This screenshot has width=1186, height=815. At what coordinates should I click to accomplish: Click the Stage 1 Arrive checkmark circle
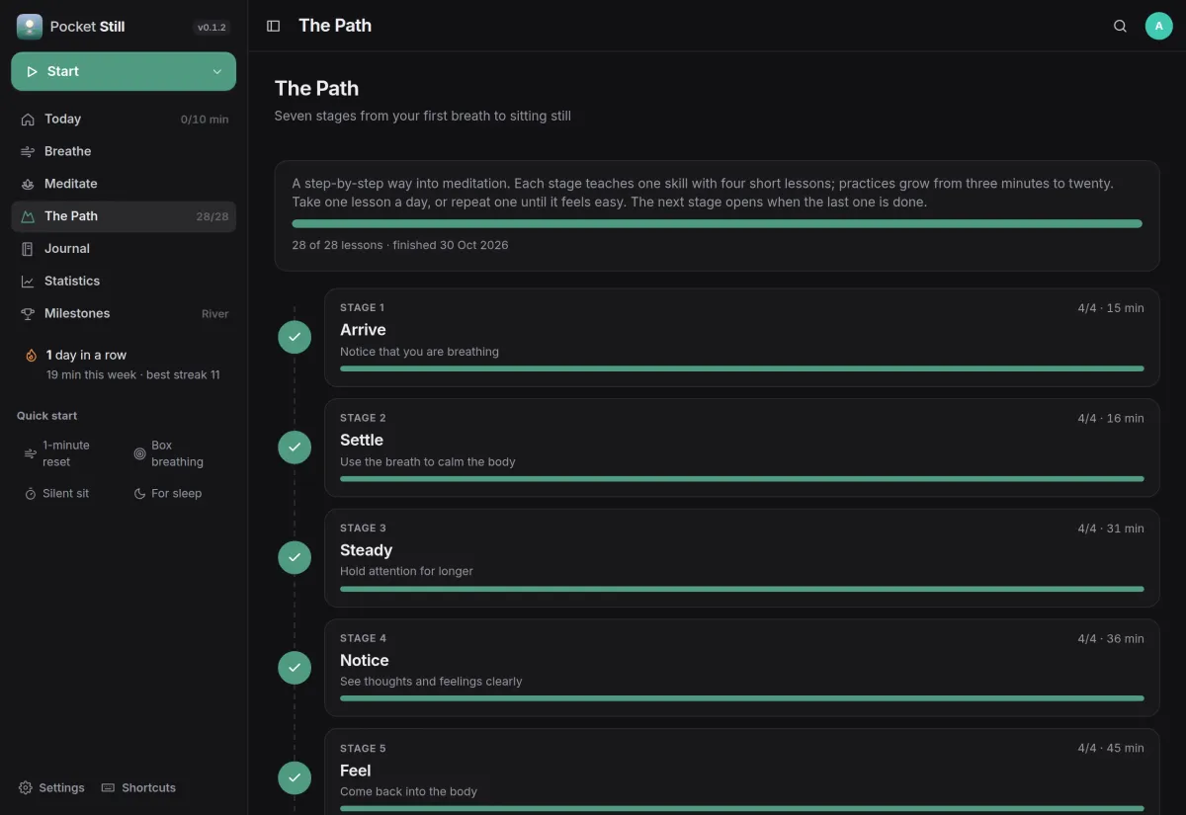295,337
